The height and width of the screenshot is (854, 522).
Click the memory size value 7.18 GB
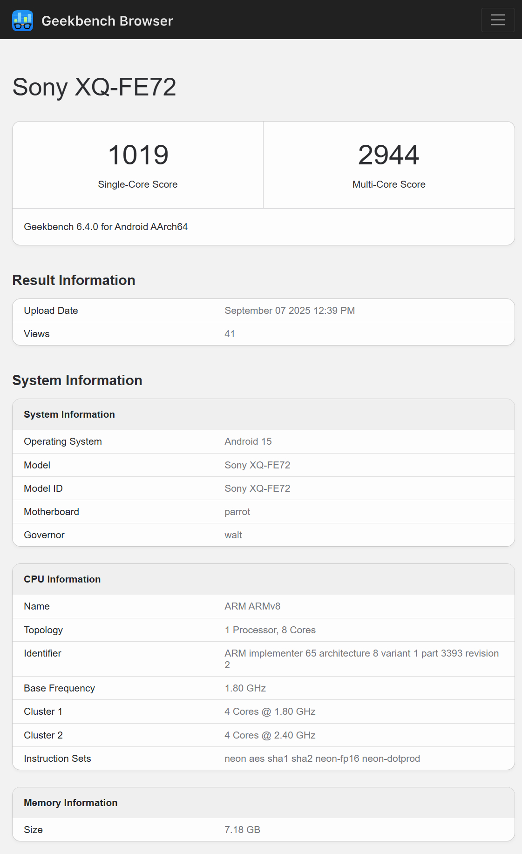pos(242,830)
